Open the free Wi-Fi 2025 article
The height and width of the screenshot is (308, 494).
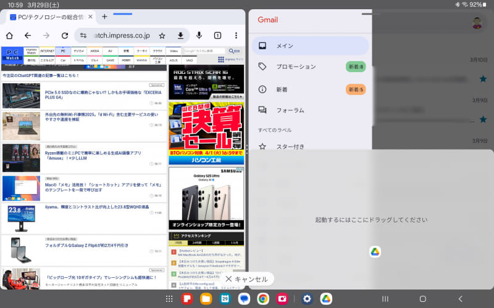(x=101, y=117)
